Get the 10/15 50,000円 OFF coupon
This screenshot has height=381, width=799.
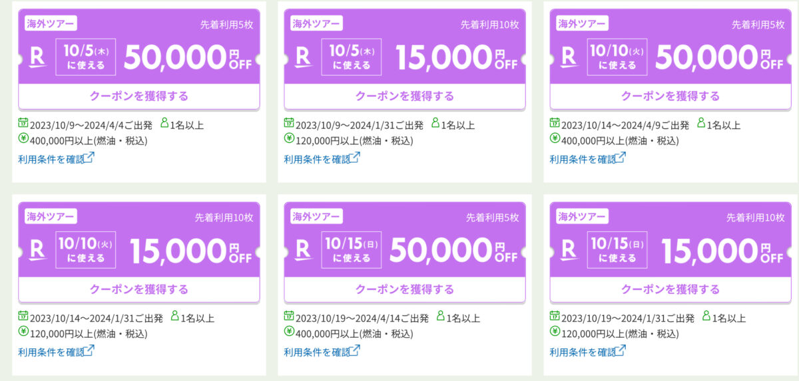pyautogui.click(x=405, y=290)
